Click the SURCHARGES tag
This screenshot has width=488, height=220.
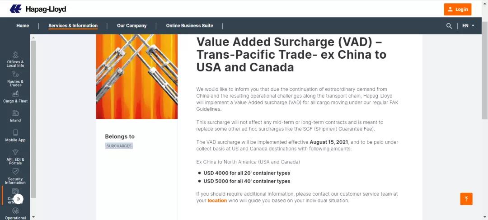point(119,146)
